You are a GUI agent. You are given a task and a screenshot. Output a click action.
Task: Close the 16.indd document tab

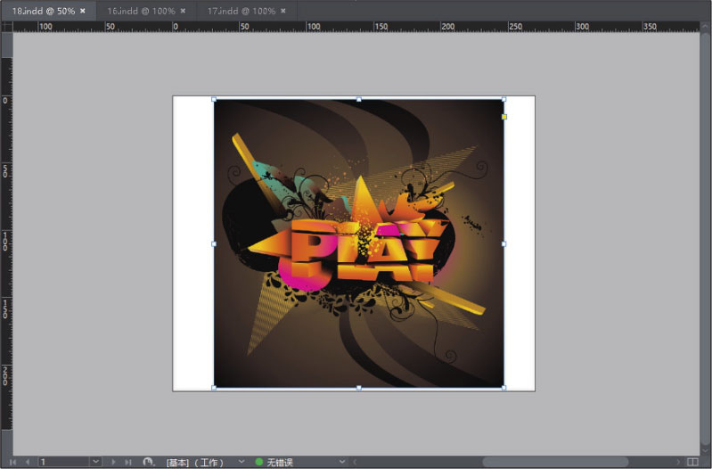coord(183,10)
